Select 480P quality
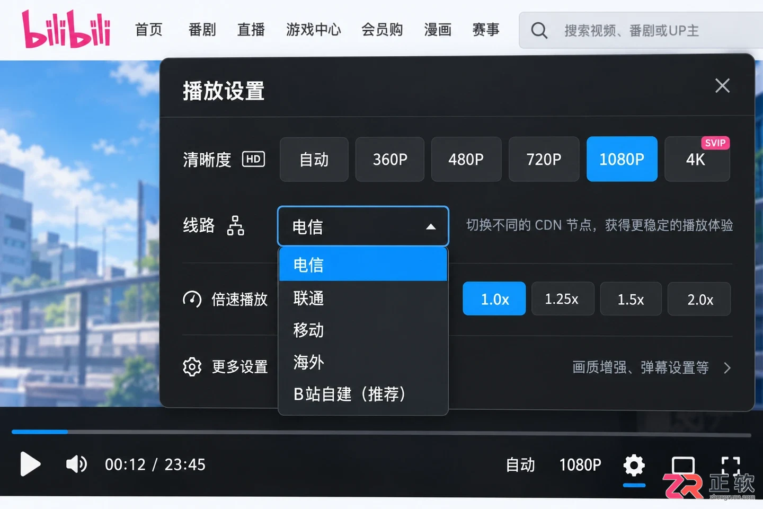 pos(466,159)
